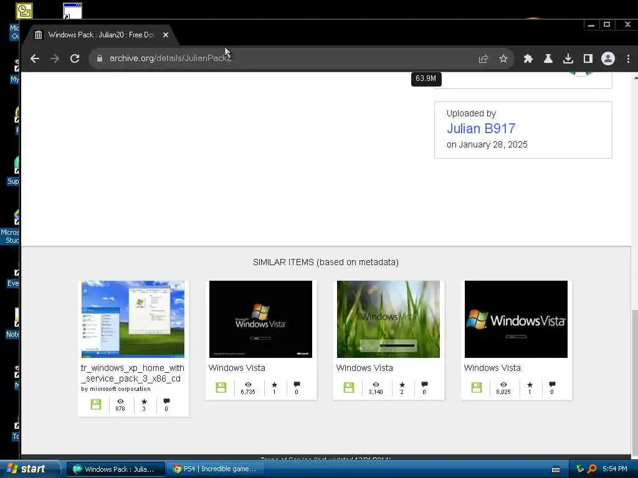Click the address bar URL field
638x478 pixels.
285,59
